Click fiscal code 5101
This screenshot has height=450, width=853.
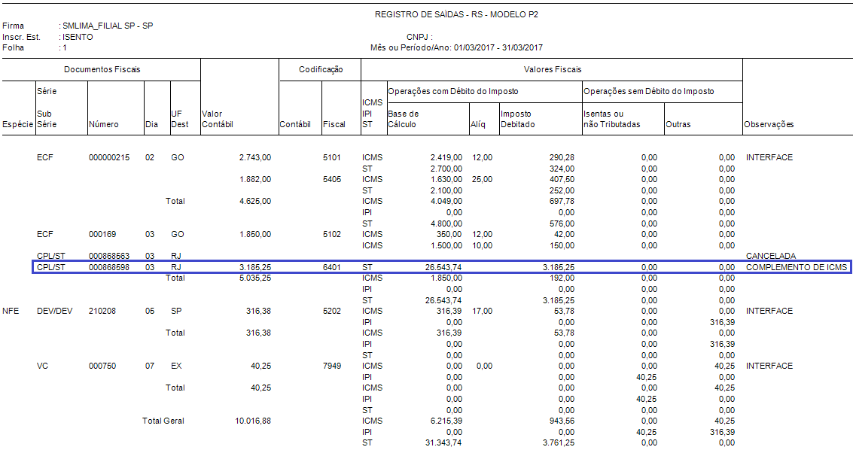coord(332,157)
